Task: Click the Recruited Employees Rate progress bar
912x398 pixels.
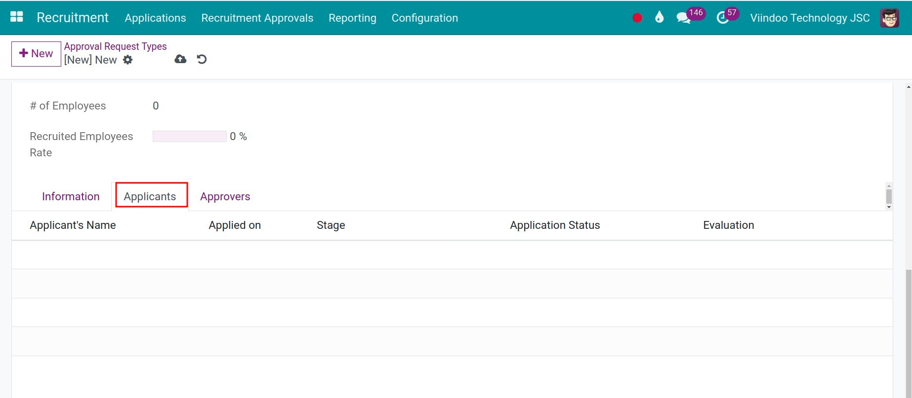Action: 190,137
